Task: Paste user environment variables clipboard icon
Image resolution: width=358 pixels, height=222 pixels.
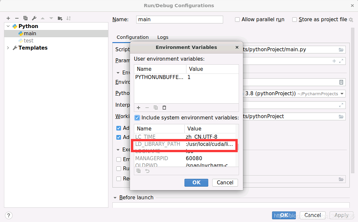Action: coord(164,108)
